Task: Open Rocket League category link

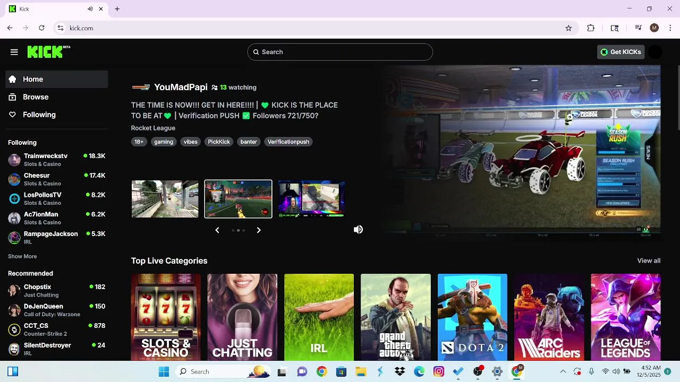Action: point(153,128)
